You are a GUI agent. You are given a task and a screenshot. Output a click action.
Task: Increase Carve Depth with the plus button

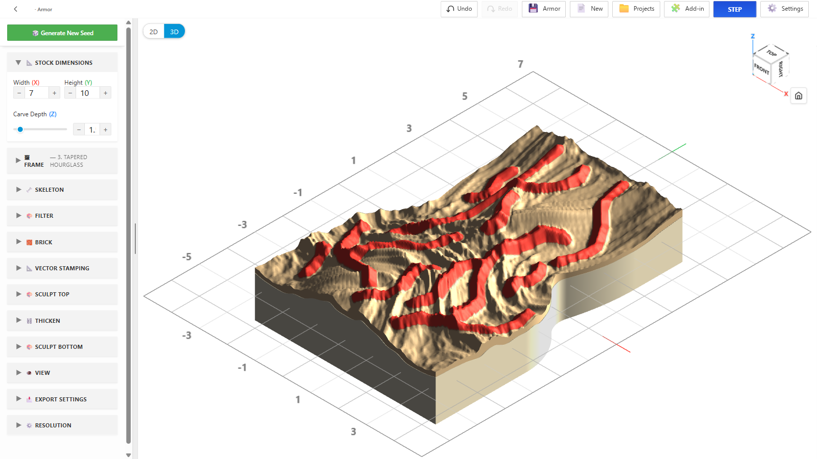(x=106, y=130)
